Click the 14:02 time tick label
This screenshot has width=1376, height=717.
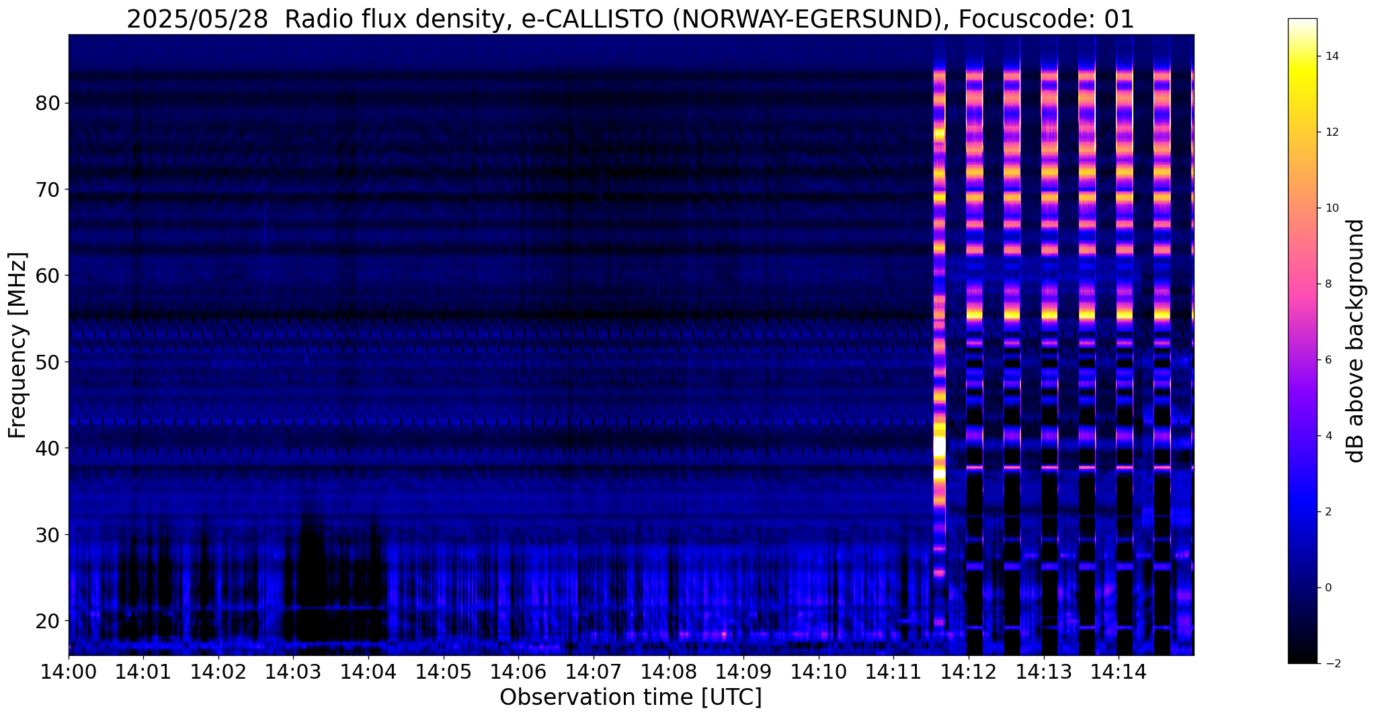(218, 671)
